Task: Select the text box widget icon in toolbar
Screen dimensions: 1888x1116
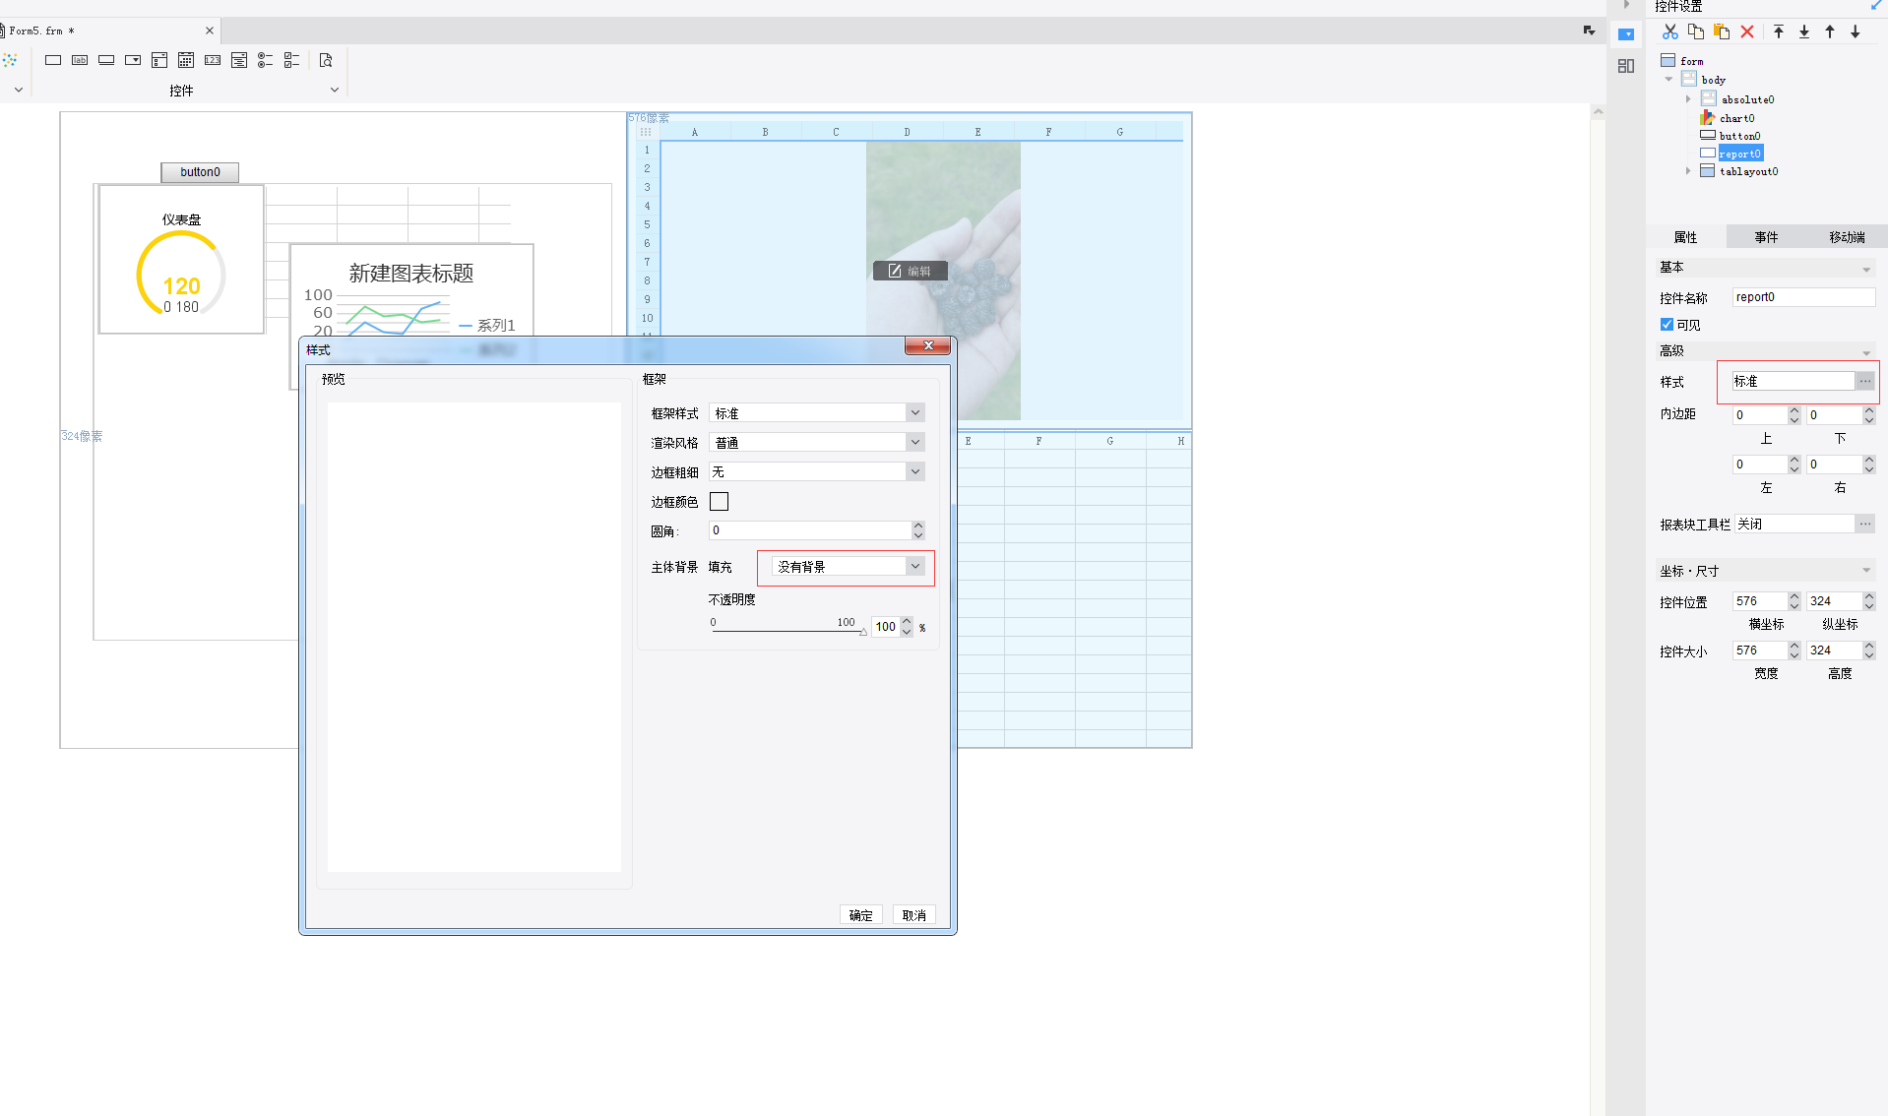Action: tap(53, 60)
